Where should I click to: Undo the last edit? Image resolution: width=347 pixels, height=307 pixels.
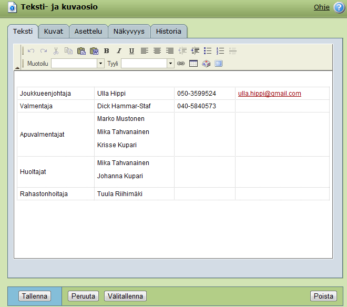tap(31, 51)
